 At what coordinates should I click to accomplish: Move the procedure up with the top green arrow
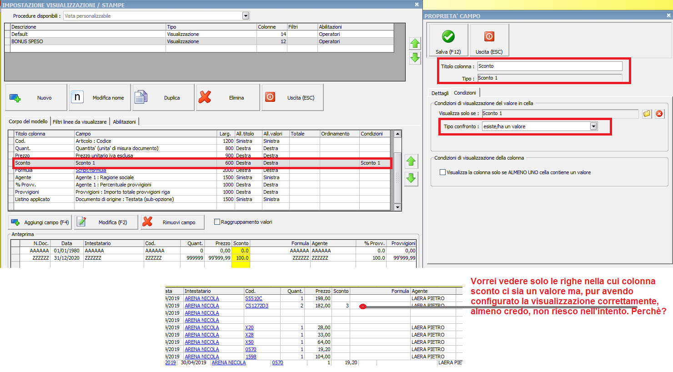415,44
